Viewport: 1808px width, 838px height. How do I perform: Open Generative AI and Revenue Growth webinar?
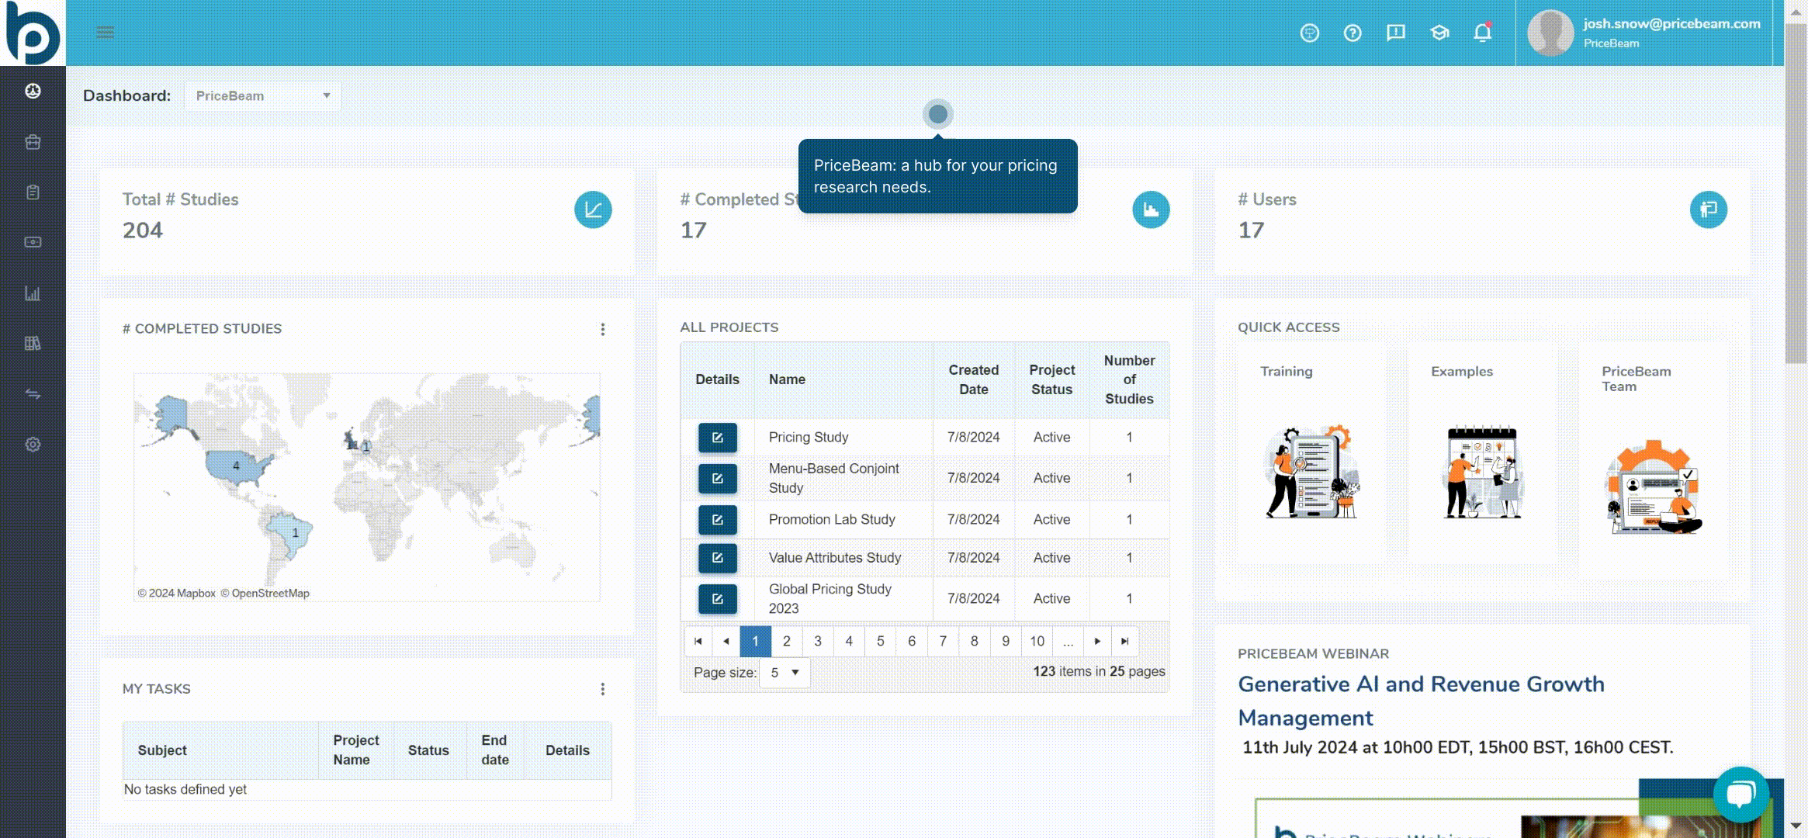pos(1421,701)
